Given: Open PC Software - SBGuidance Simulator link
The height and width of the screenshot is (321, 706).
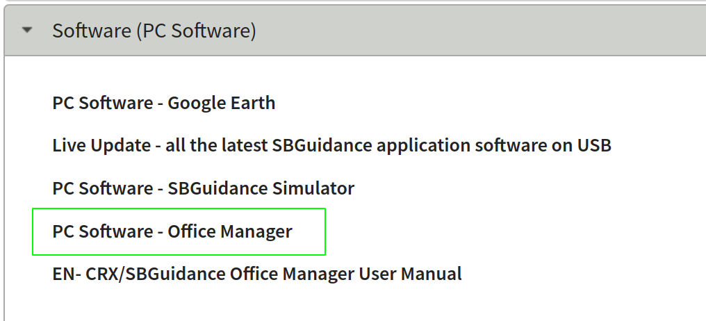Looking at the screenshot, I should [203, 188].
